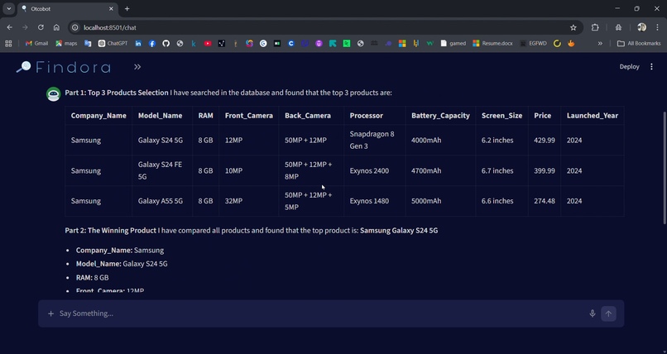Click the bold 'Samsung Galaxy S24 5G' text
This screenshot has height=354, width=667.
coord(399,230)
